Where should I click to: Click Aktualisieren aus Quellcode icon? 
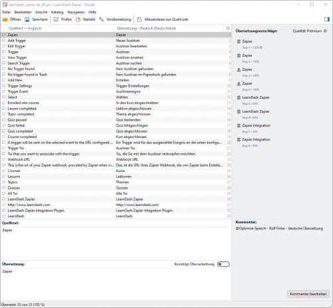(x=139, y=19)
